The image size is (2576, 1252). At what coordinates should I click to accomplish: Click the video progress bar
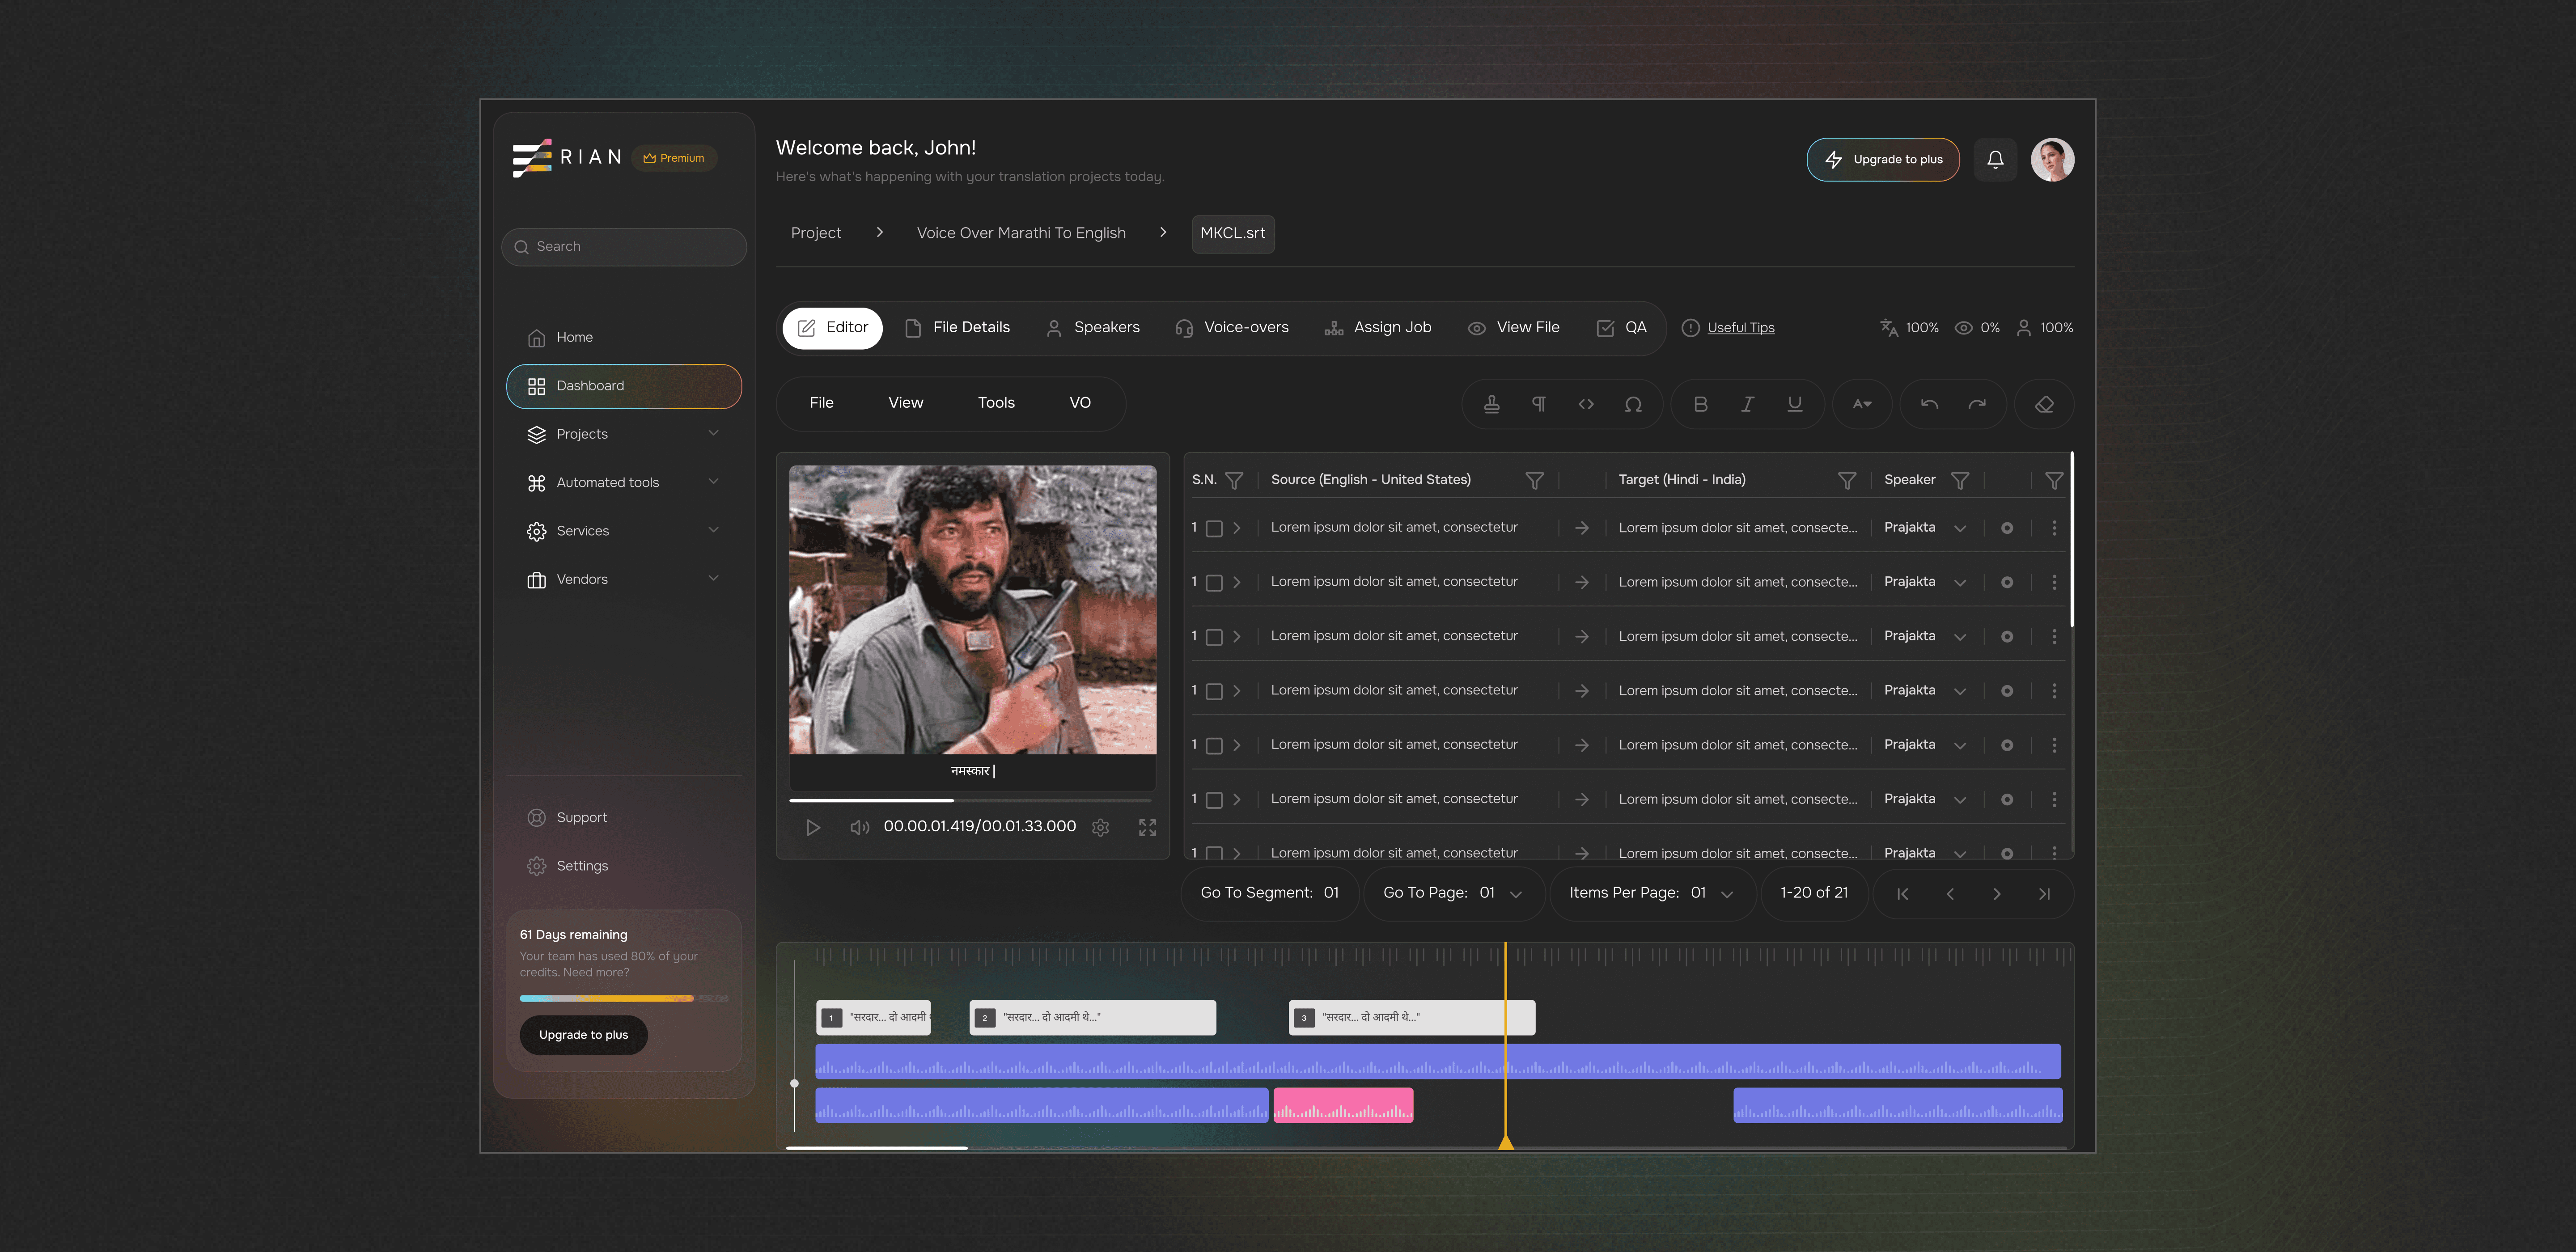970,800
